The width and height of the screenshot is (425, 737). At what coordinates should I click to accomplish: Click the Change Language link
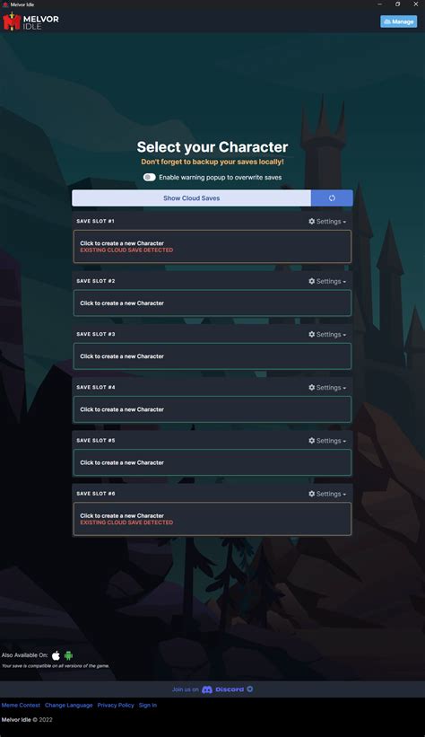pyautogui.click(x=68, y=705)
